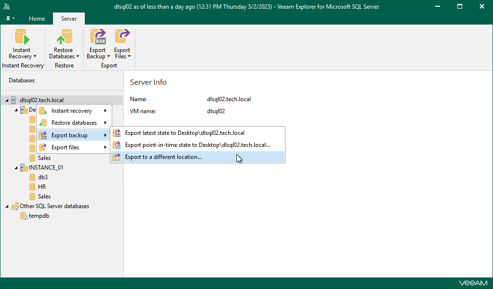Viewport: 493px width, 289px height.
Task: Select Sales database under INSTANCE_01
Action: 44,196
